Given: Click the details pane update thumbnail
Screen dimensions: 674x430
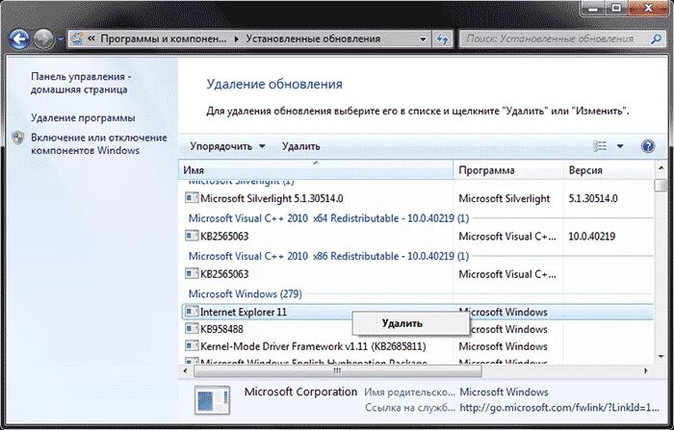Looking at the screenshot, I should (x=212, y=400).
